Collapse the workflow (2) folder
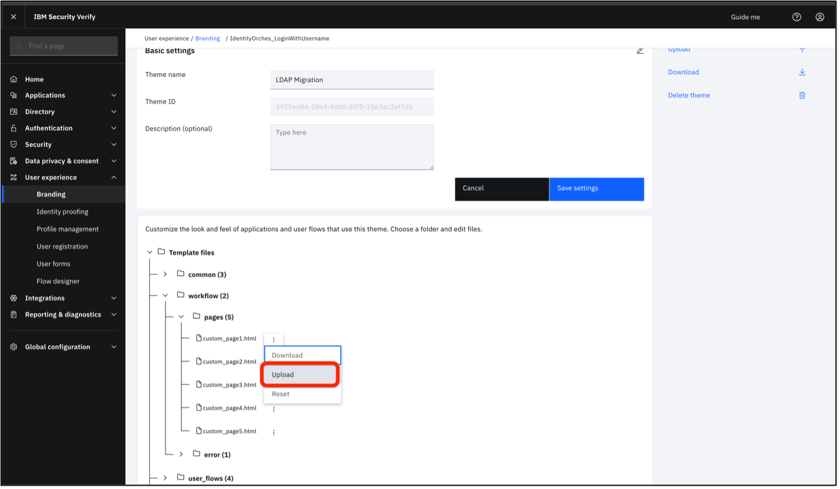The height and width of the screenshot is (489, 840). 165,296
